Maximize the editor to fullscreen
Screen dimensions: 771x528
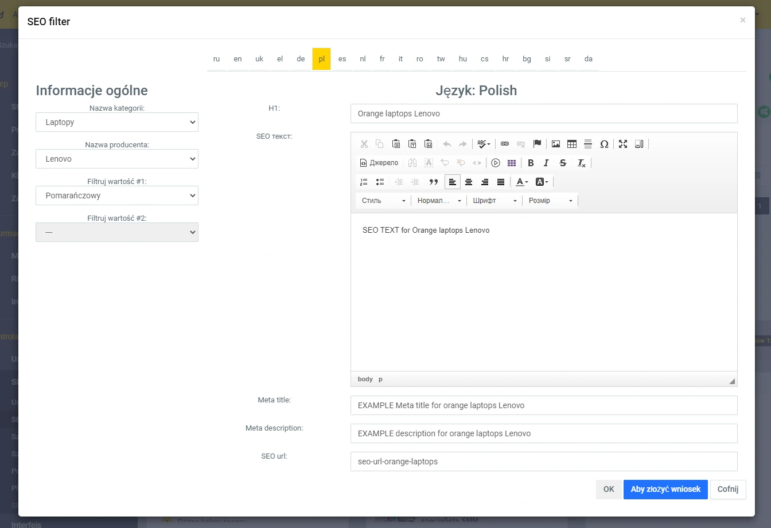[623, 144]
